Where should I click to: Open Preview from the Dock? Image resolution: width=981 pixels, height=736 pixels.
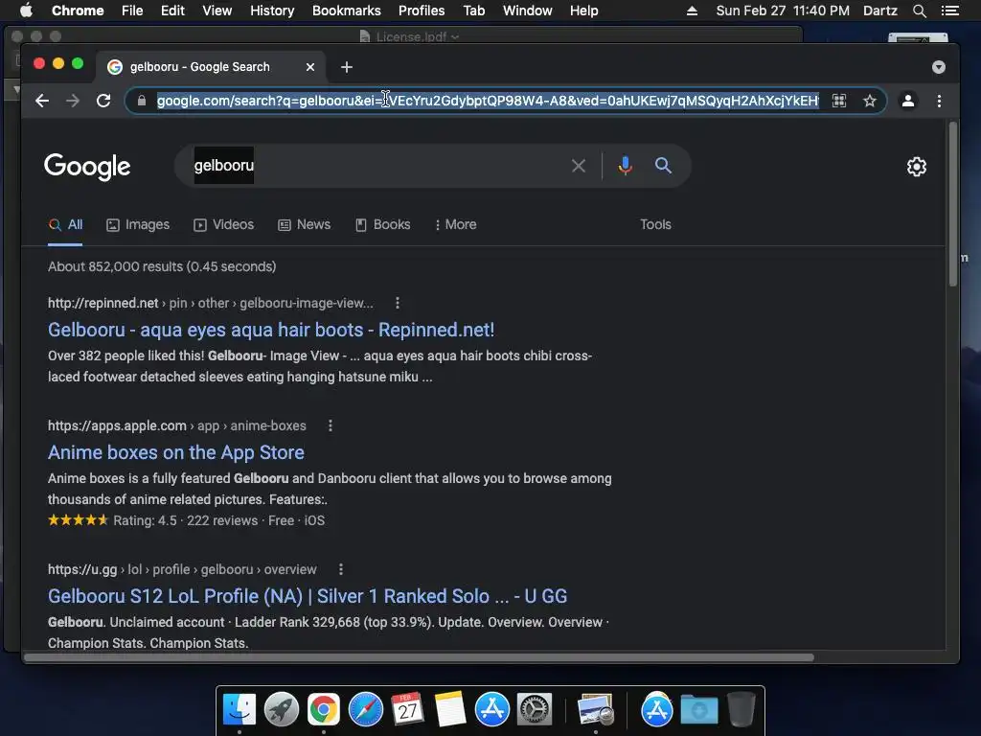596,710
